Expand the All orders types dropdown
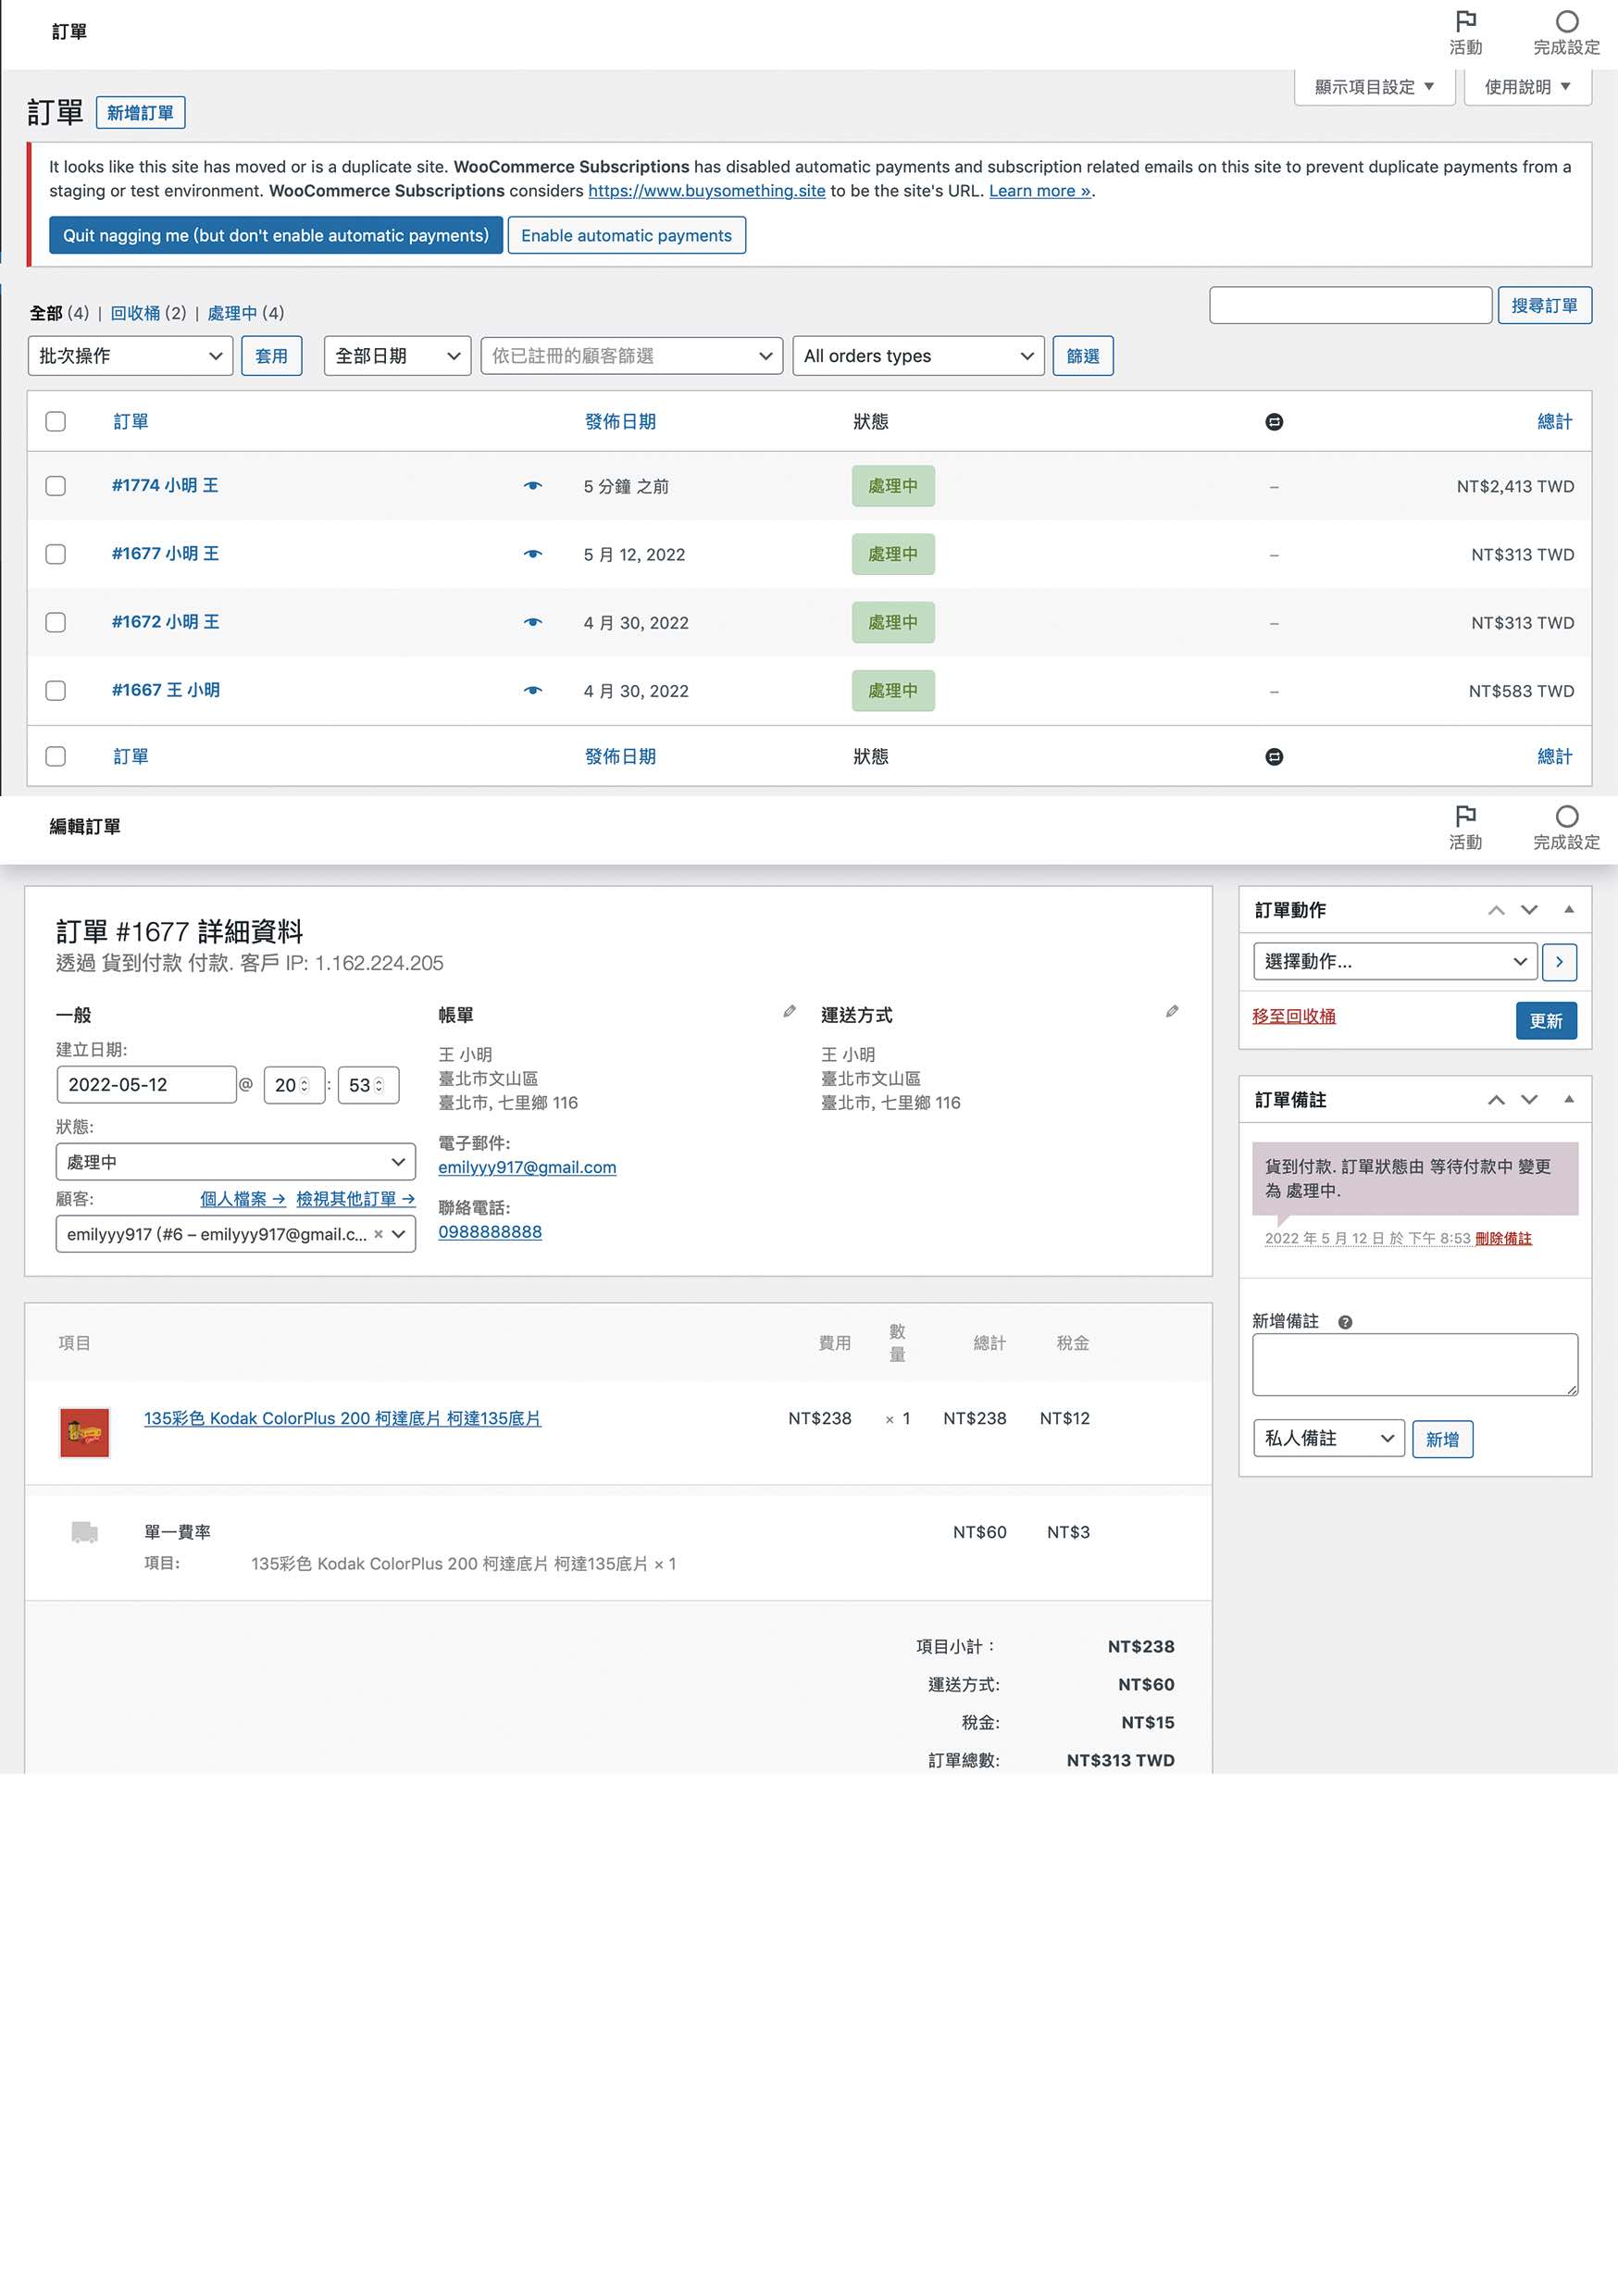This screenshot has width=1618, height=2296. tap(917, 356)
